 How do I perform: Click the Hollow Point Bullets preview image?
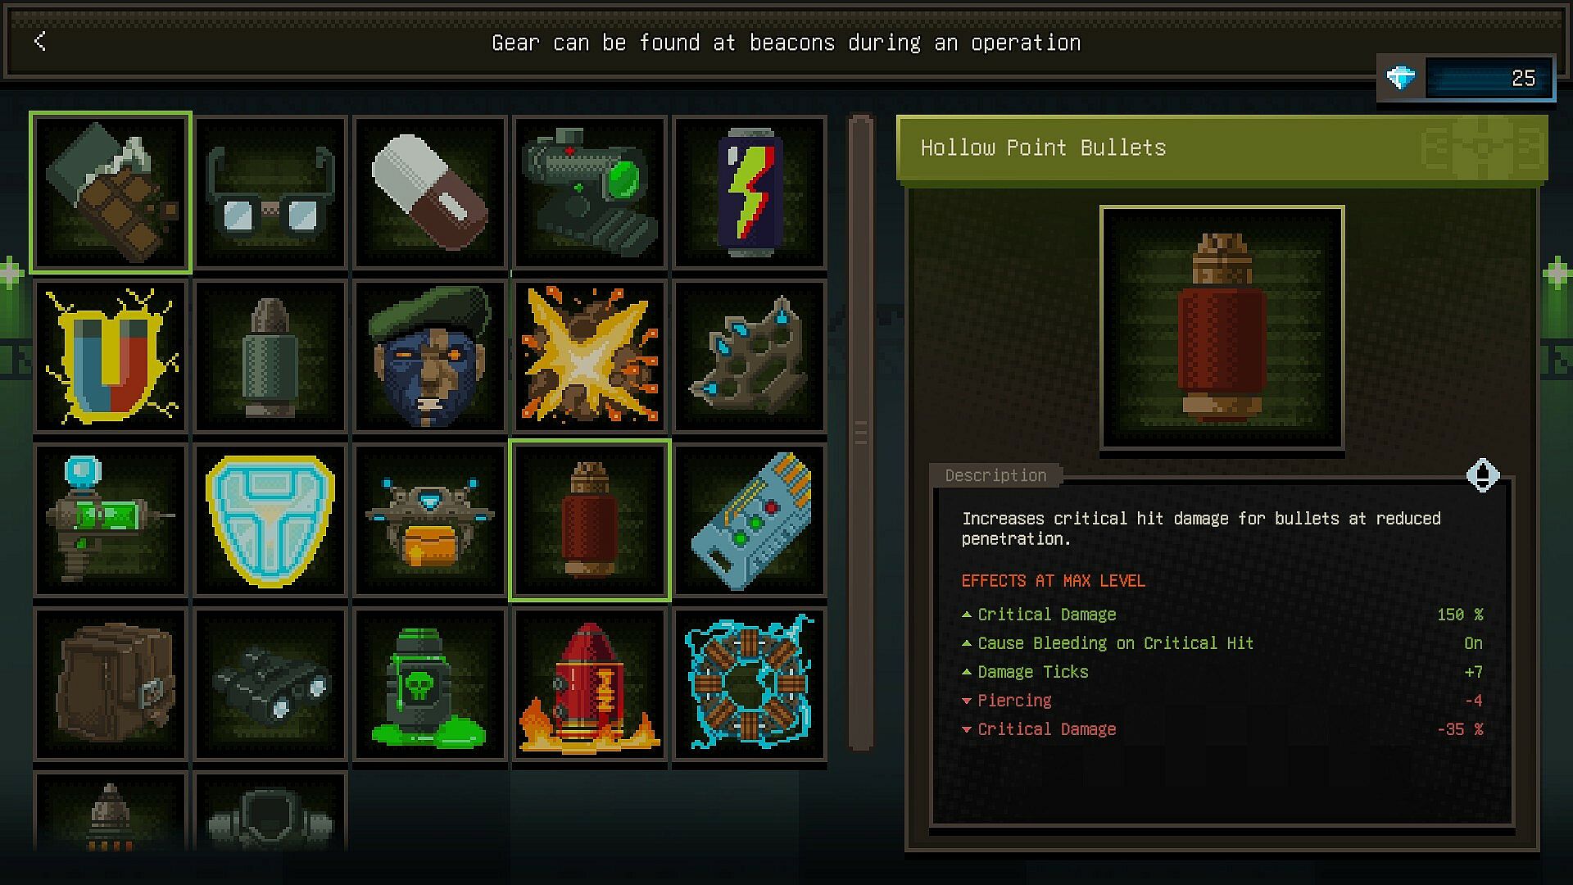tap(1222, 328)
